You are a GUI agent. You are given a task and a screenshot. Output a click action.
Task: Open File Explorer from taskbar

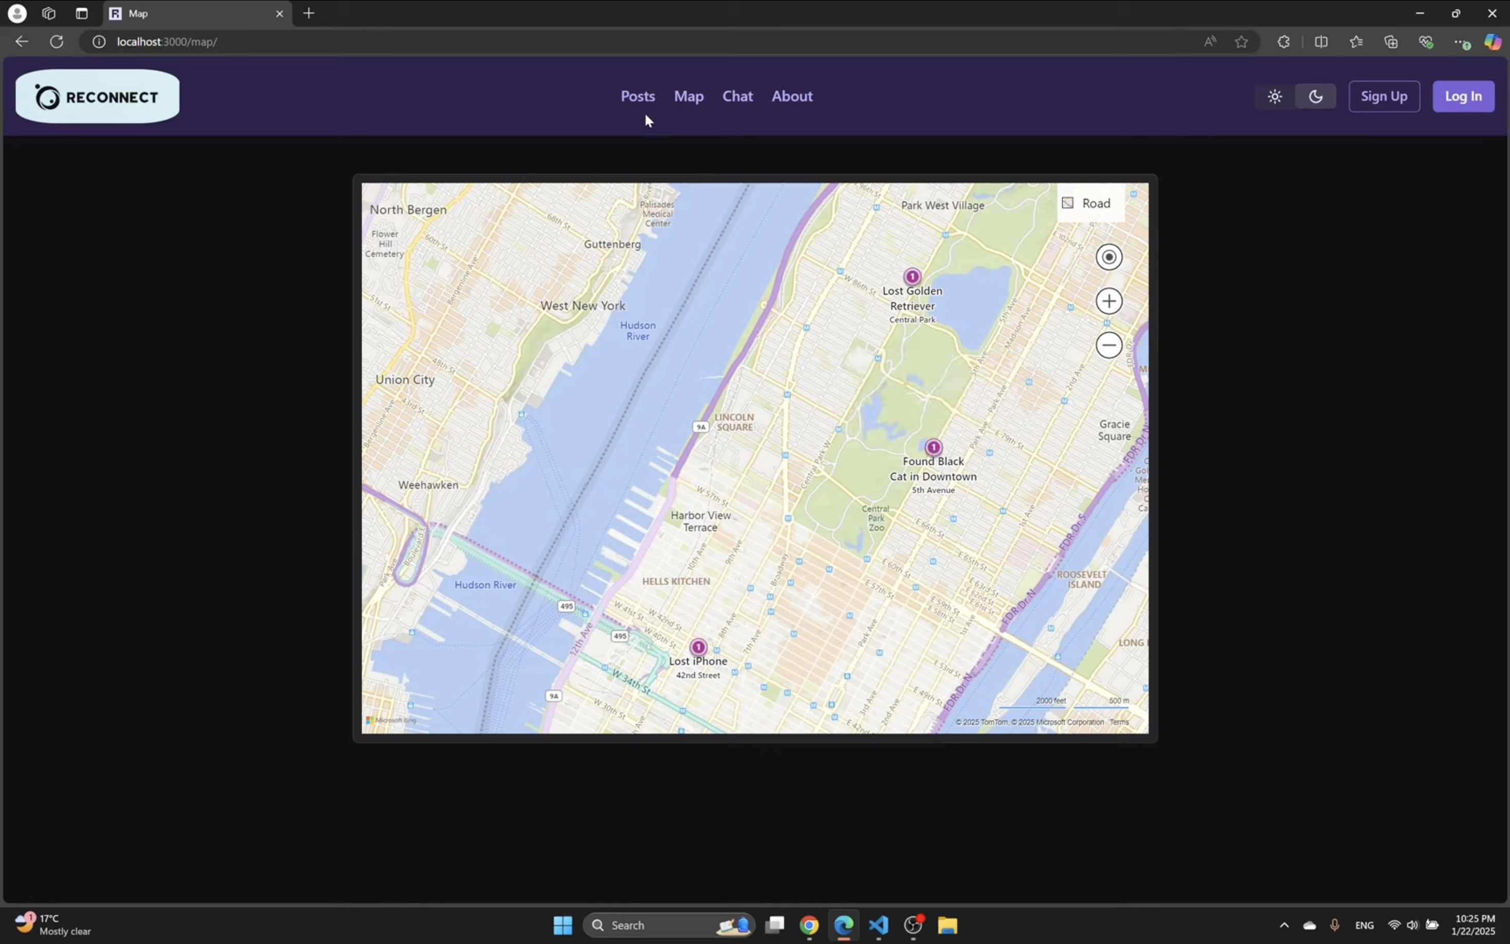[947, 926]
